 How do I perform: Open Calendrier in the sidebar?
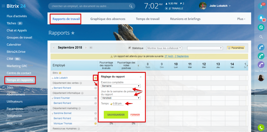(x=14, y=45)
